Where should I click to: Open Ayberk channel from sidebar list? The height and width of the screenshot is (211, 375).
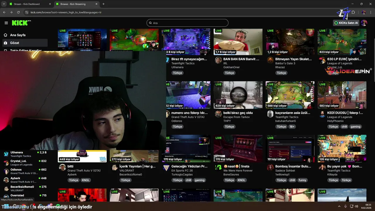(25, 180)
